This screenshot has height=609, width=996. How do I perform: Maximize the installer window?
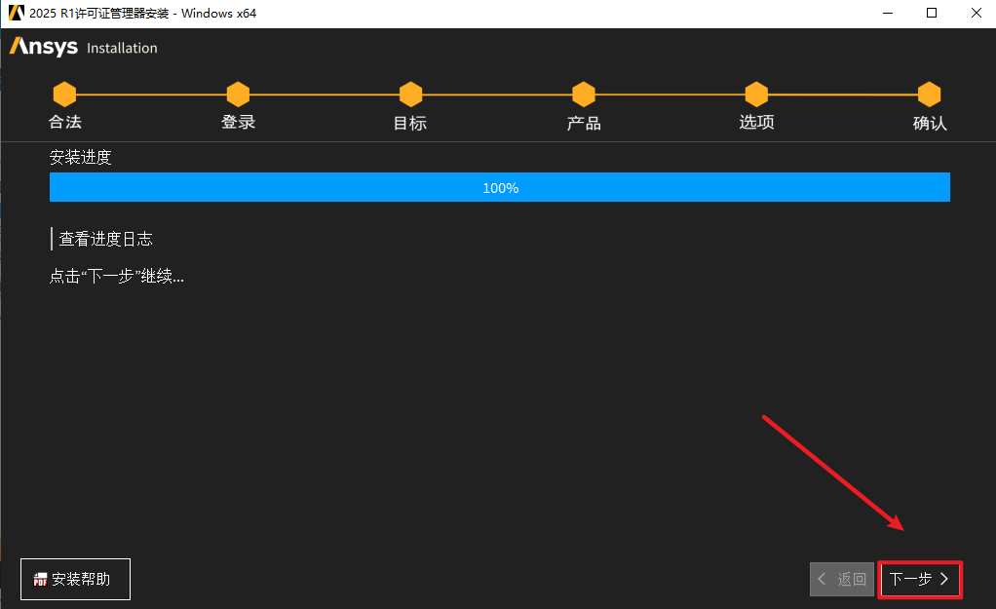[x=932, y=13]
